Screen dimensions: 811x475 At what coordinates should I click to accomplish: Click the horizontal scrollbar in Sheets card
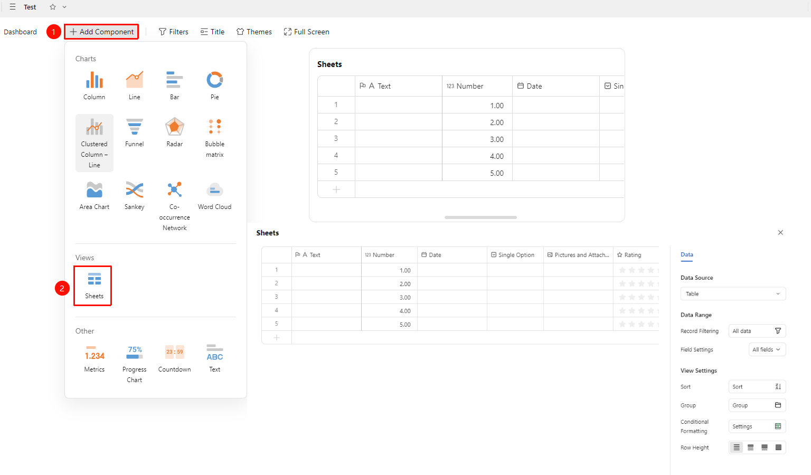480,217
